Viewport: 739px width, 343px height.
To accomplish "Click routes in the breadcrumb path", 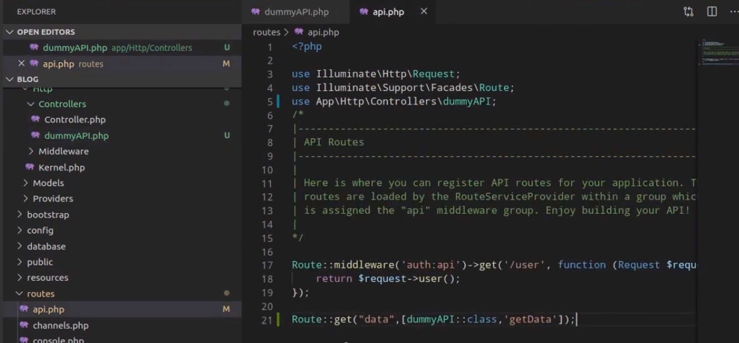I will point(266,32).
